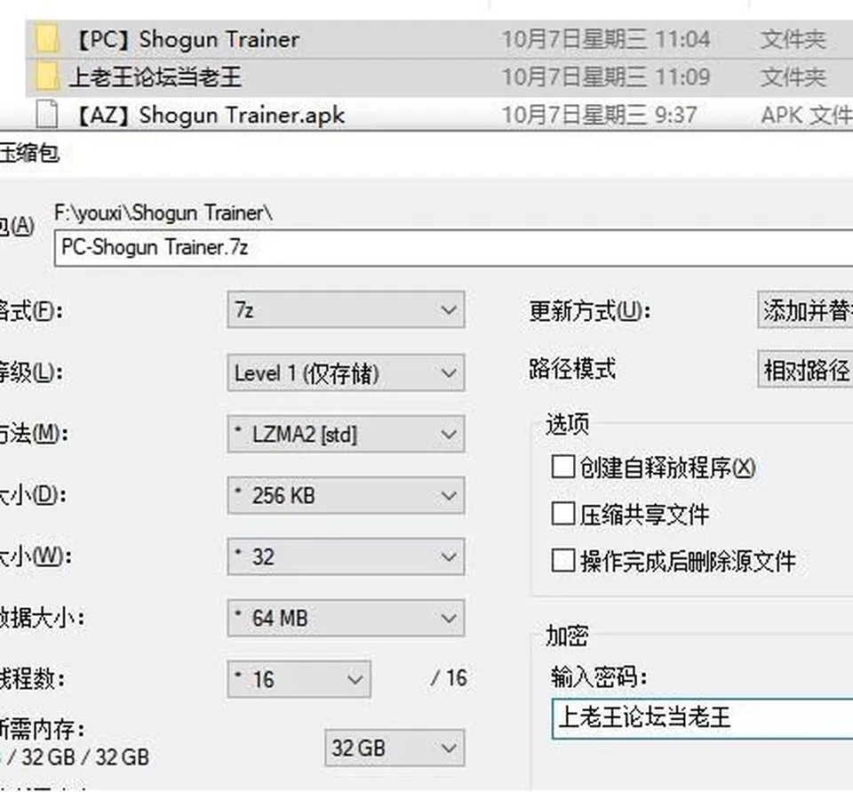
Task: Enable 创建自释放程序 checkbox
Action: pyautogui.click(x=562, y=467)
